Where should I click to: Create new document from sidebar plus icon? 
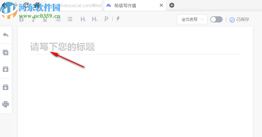[x=6, y=53]
